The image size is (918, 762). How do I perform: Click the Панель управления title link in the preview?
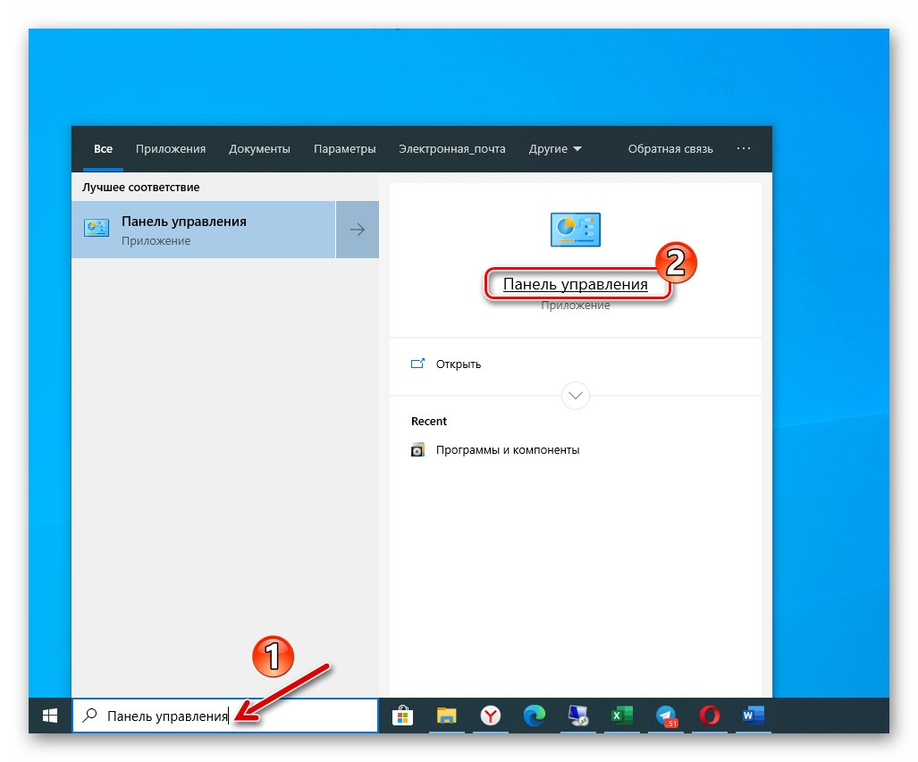tap(576, 284)
